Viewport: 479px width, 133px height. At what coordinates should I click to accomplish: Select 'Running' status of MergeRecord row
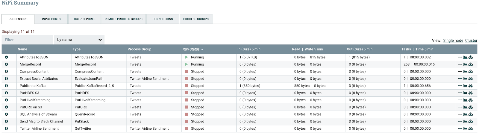197,64
